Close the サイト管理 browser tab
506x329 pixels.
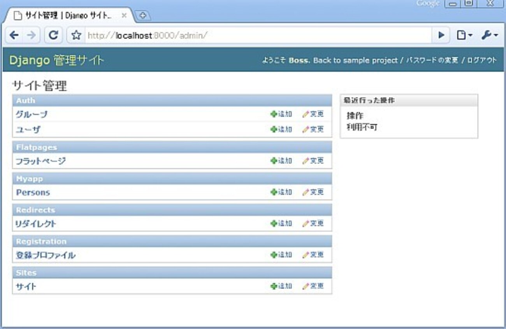click(124, 16)
